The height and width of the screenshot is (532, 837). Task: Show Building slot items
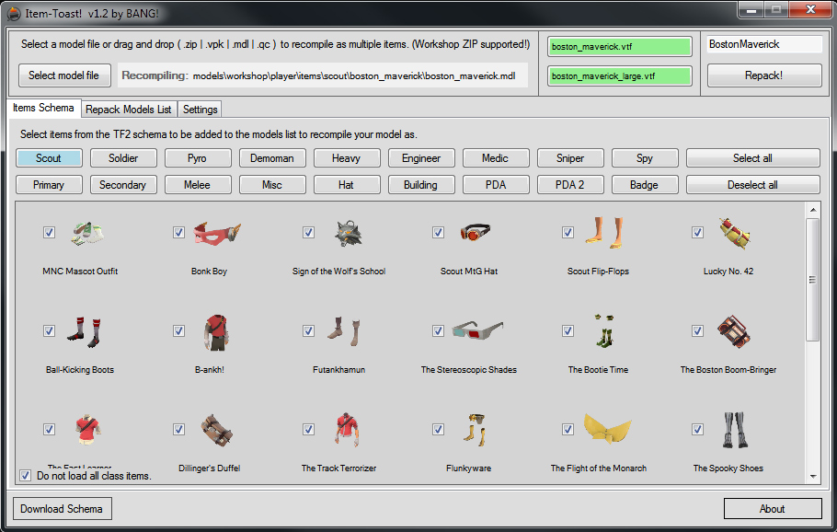[421, 185]
